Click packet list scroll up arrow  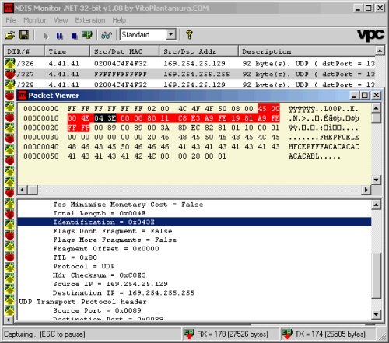point(380,51)
